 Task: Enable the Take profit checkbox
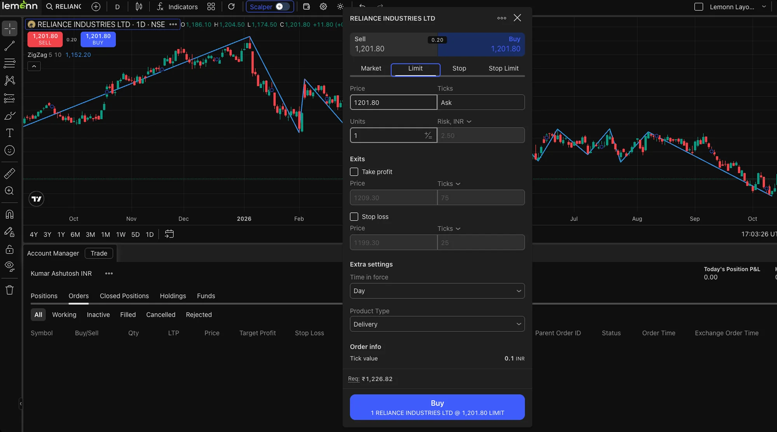pos(354,172)
